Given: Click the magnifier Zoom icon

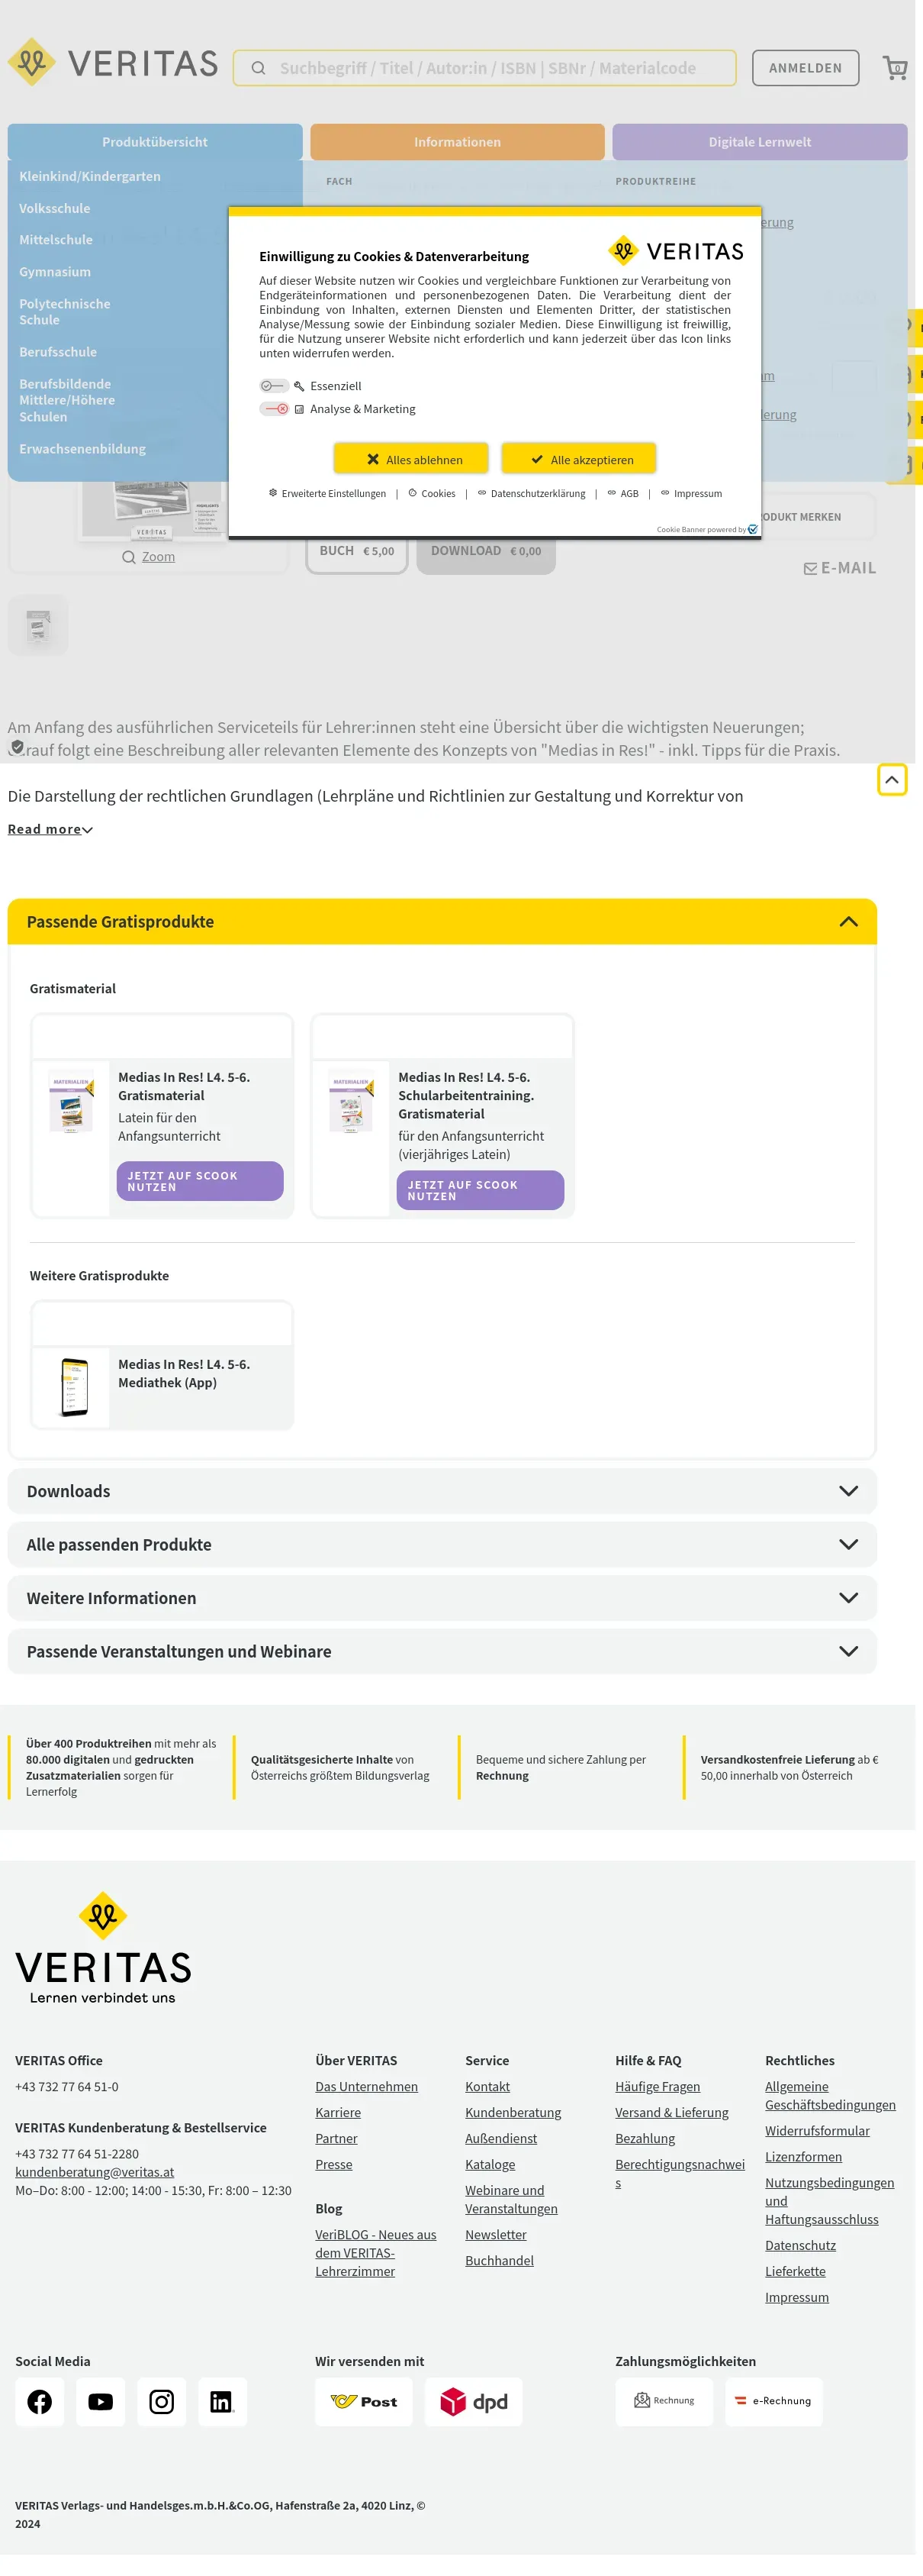Looking at the screenshot, I should point(129,557).
